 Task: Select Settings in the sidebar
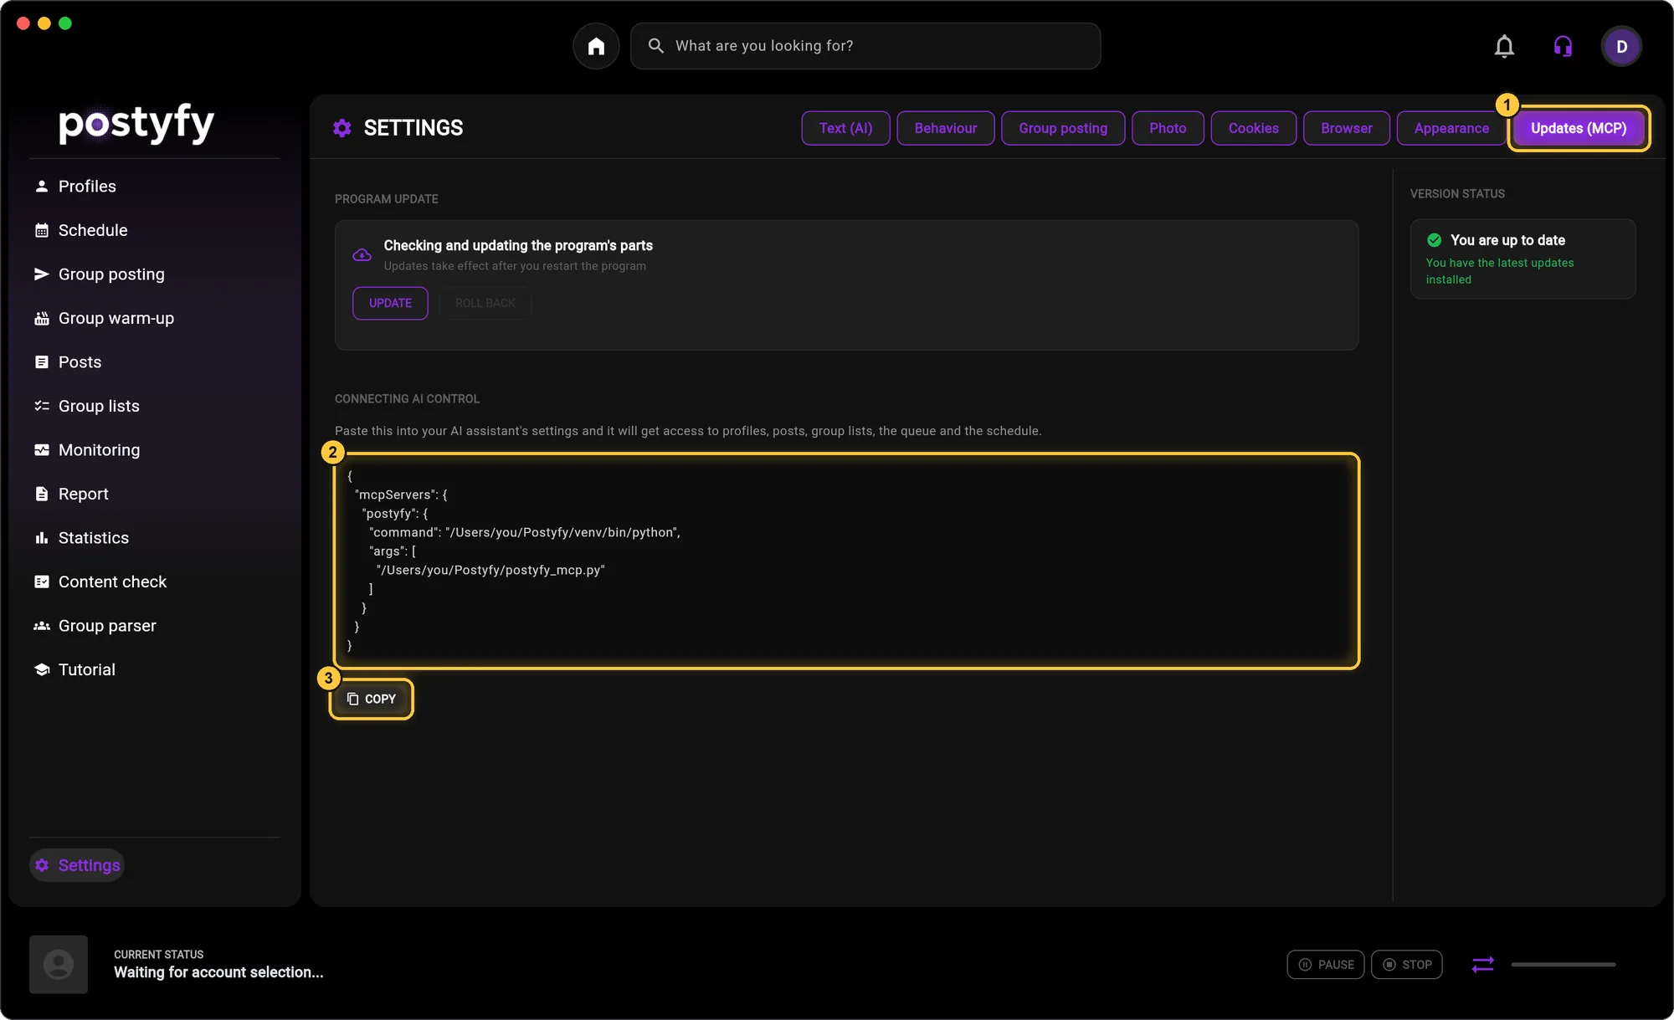77,865
